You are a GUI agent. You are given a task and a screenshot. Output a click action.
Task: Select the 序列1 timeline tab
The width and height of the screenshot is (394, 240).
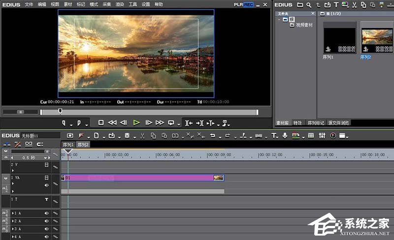[68, 145]
